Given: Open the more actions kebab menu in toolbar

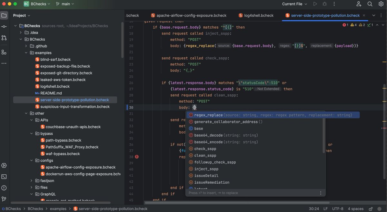Looking at the screenshot, I should (334, 4).
